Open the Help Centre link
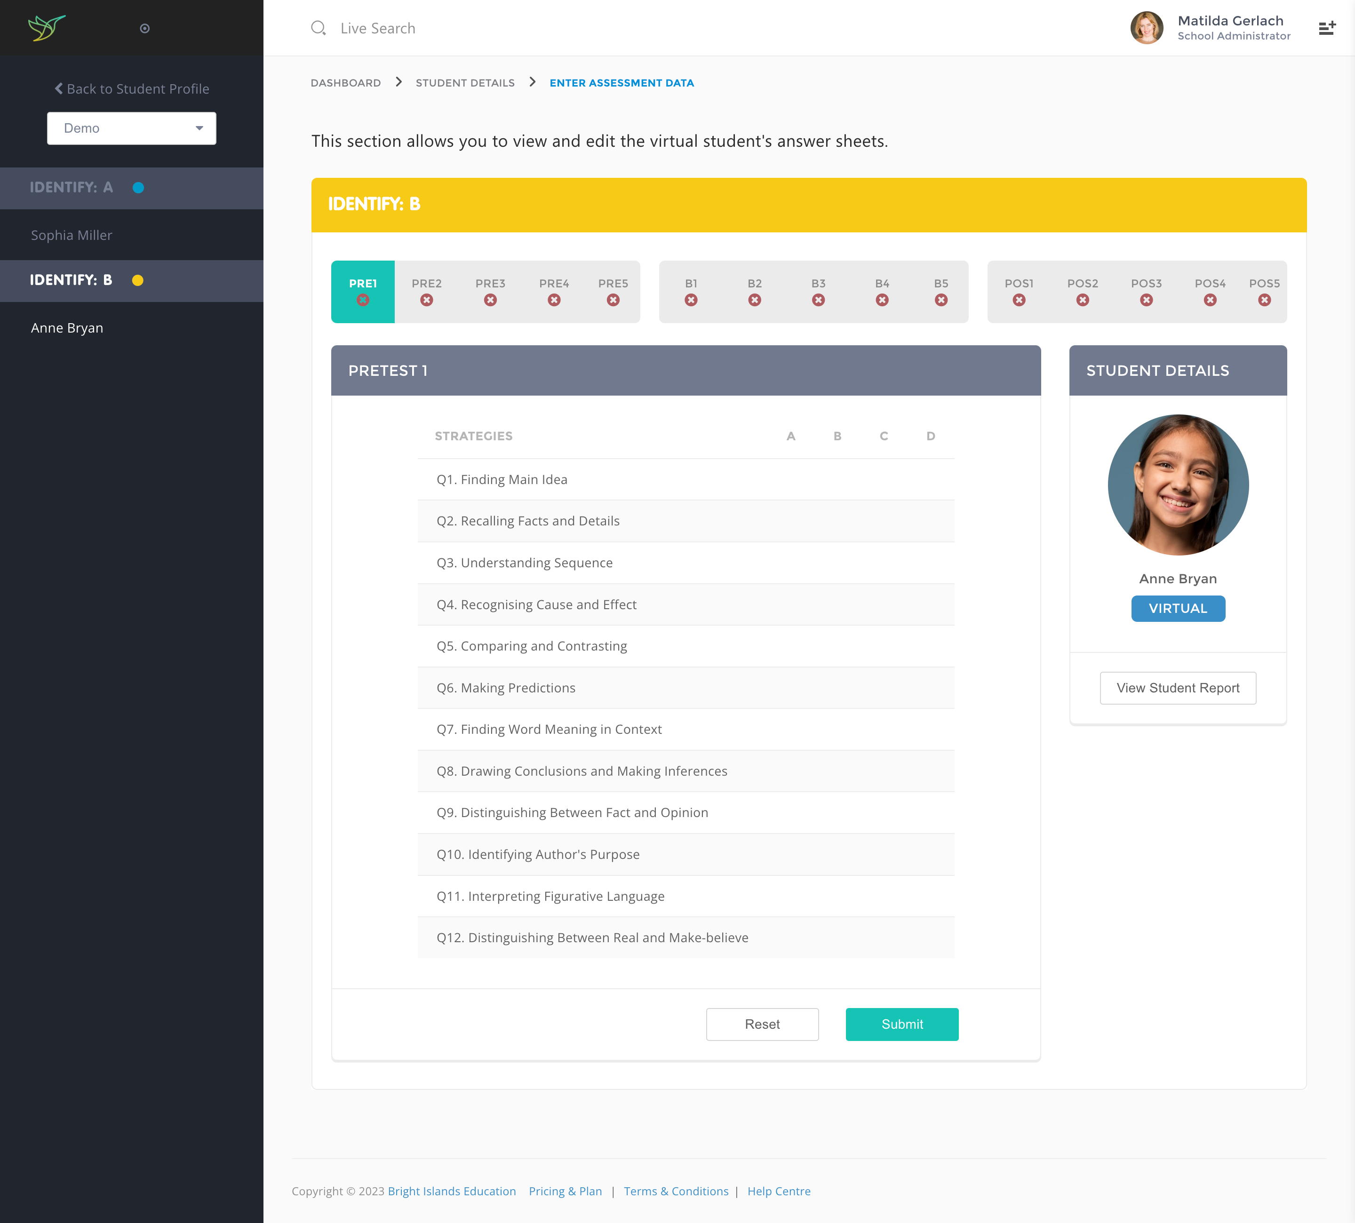The image size is (1355, 1223). click(x=778, y=1191)
